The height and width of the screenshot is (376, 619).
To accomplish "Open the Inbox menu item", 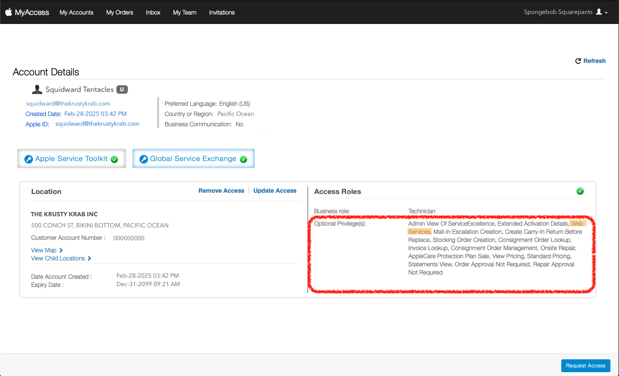I will click(153, 12).
